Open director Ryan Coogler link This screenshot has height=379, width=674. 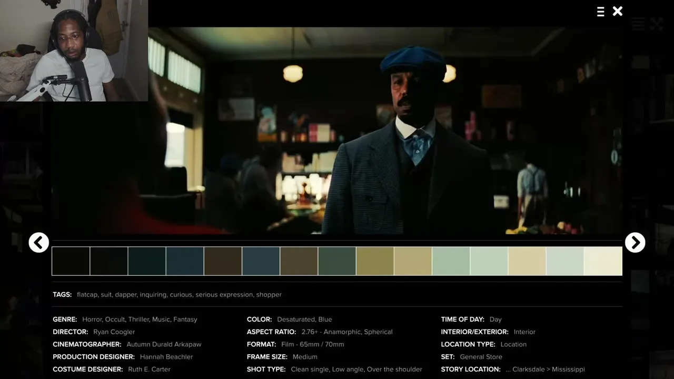(114, 332)
